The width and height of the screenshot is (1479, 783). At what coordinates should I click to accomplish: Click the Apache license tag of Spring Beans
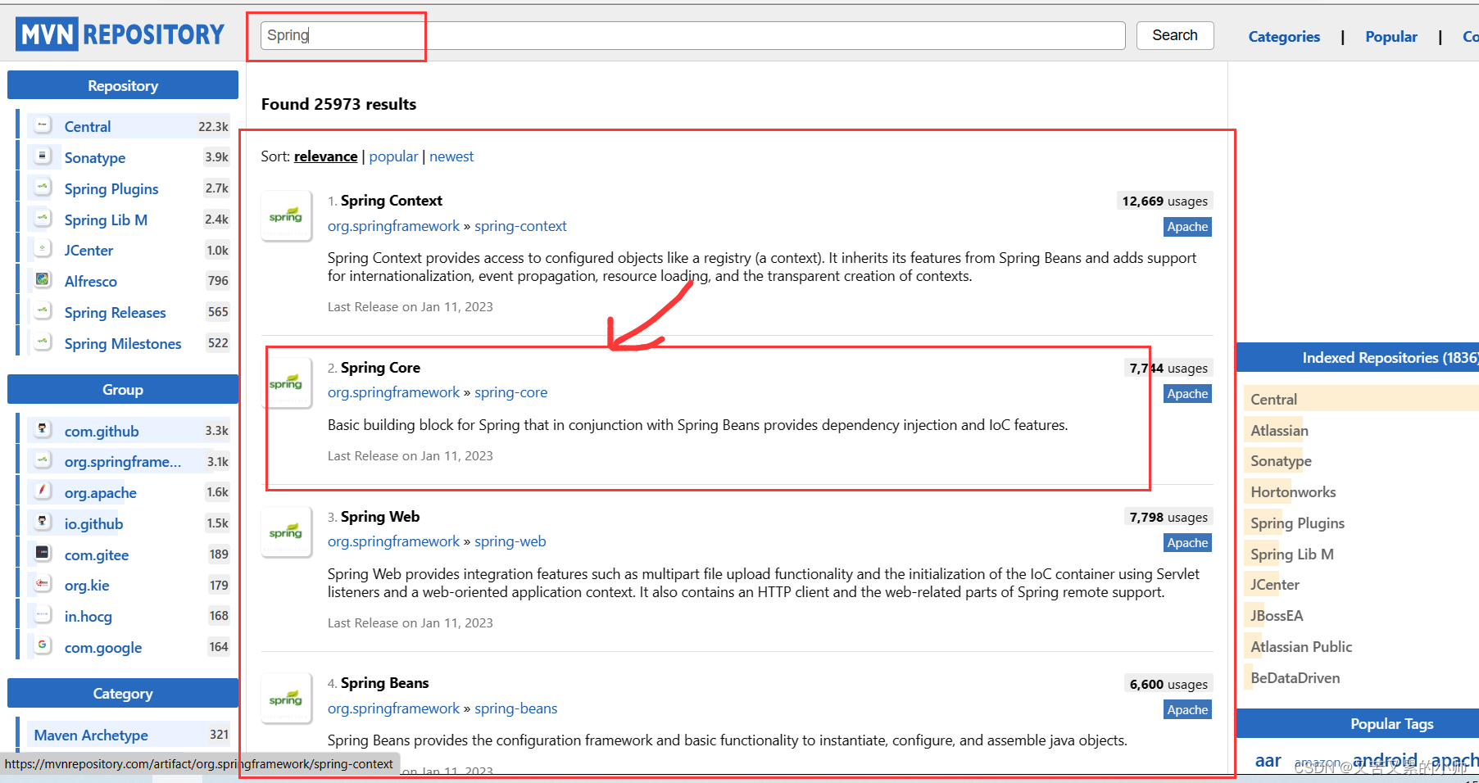tap(1187, 710)
